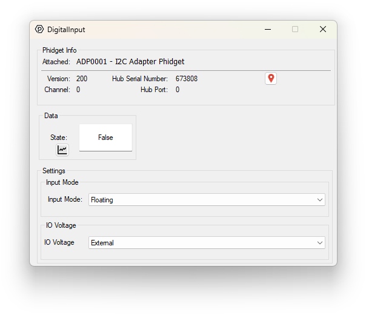Click the DigitalInput title bar text
The image size is (366, 315).
(66, 29)
